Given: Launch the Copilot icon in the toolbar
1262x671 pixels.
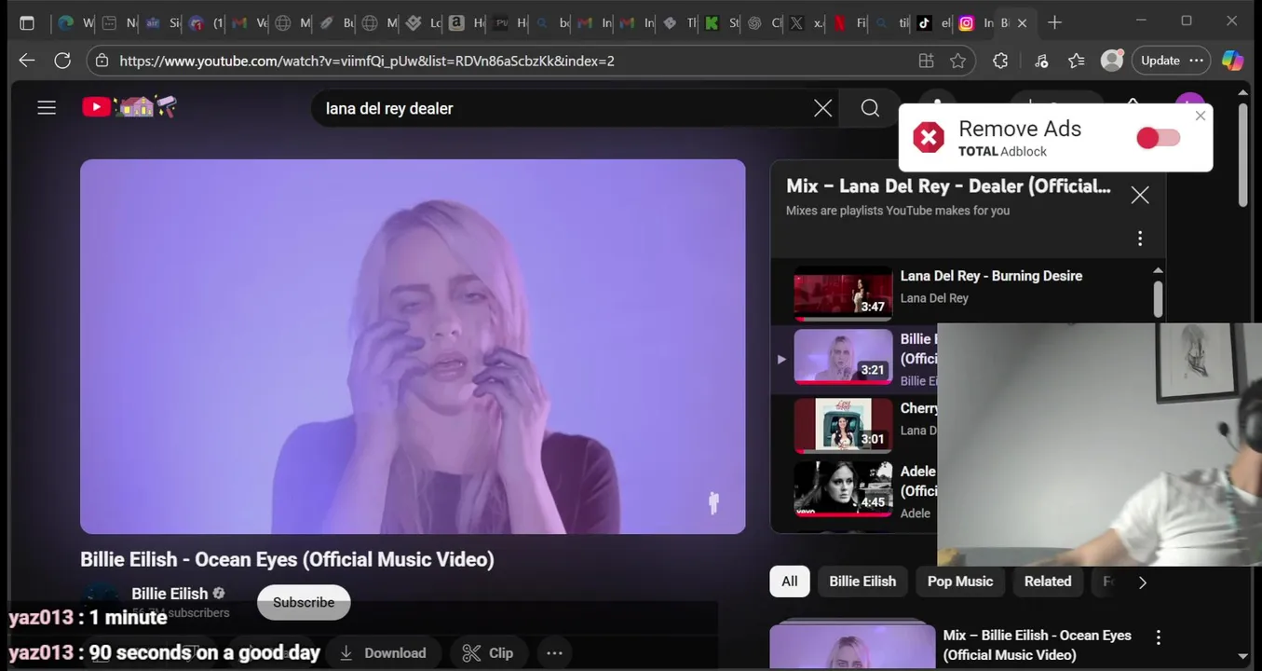Looking at the screenshot, I should 1233,61.
